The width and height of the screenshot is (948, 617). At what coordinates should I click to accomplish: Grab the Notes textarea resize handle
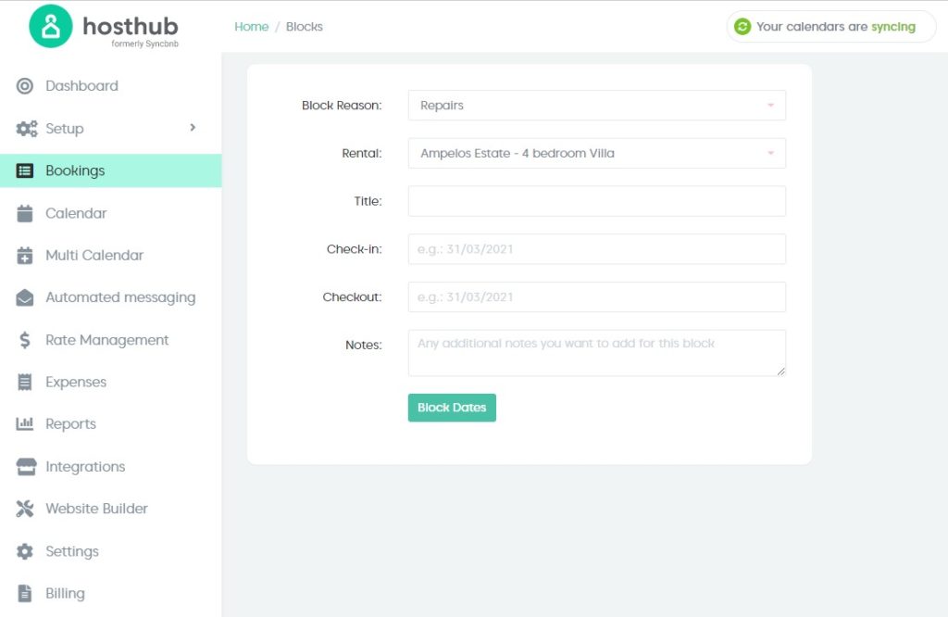pos(780,371)
